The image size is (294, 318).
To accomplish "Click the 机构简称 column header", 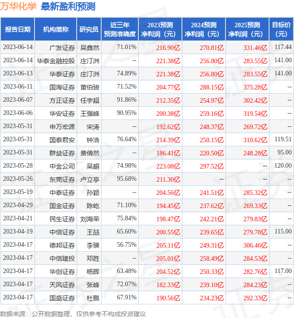I will [x=56, y=30].
